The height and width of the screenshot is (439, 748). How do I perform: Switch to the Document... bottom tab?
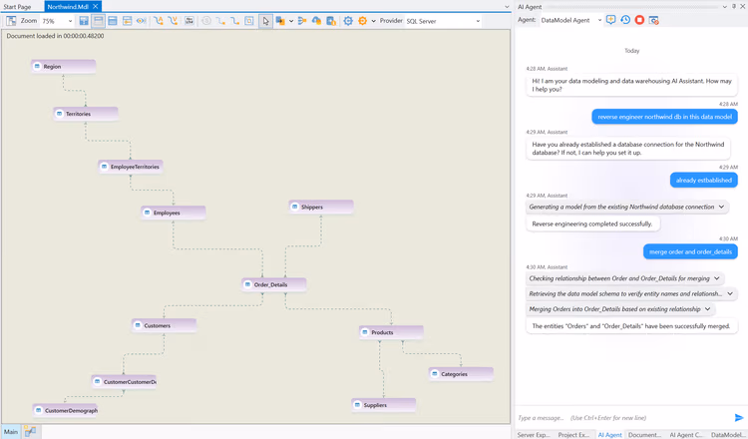[x=644, y=435]
